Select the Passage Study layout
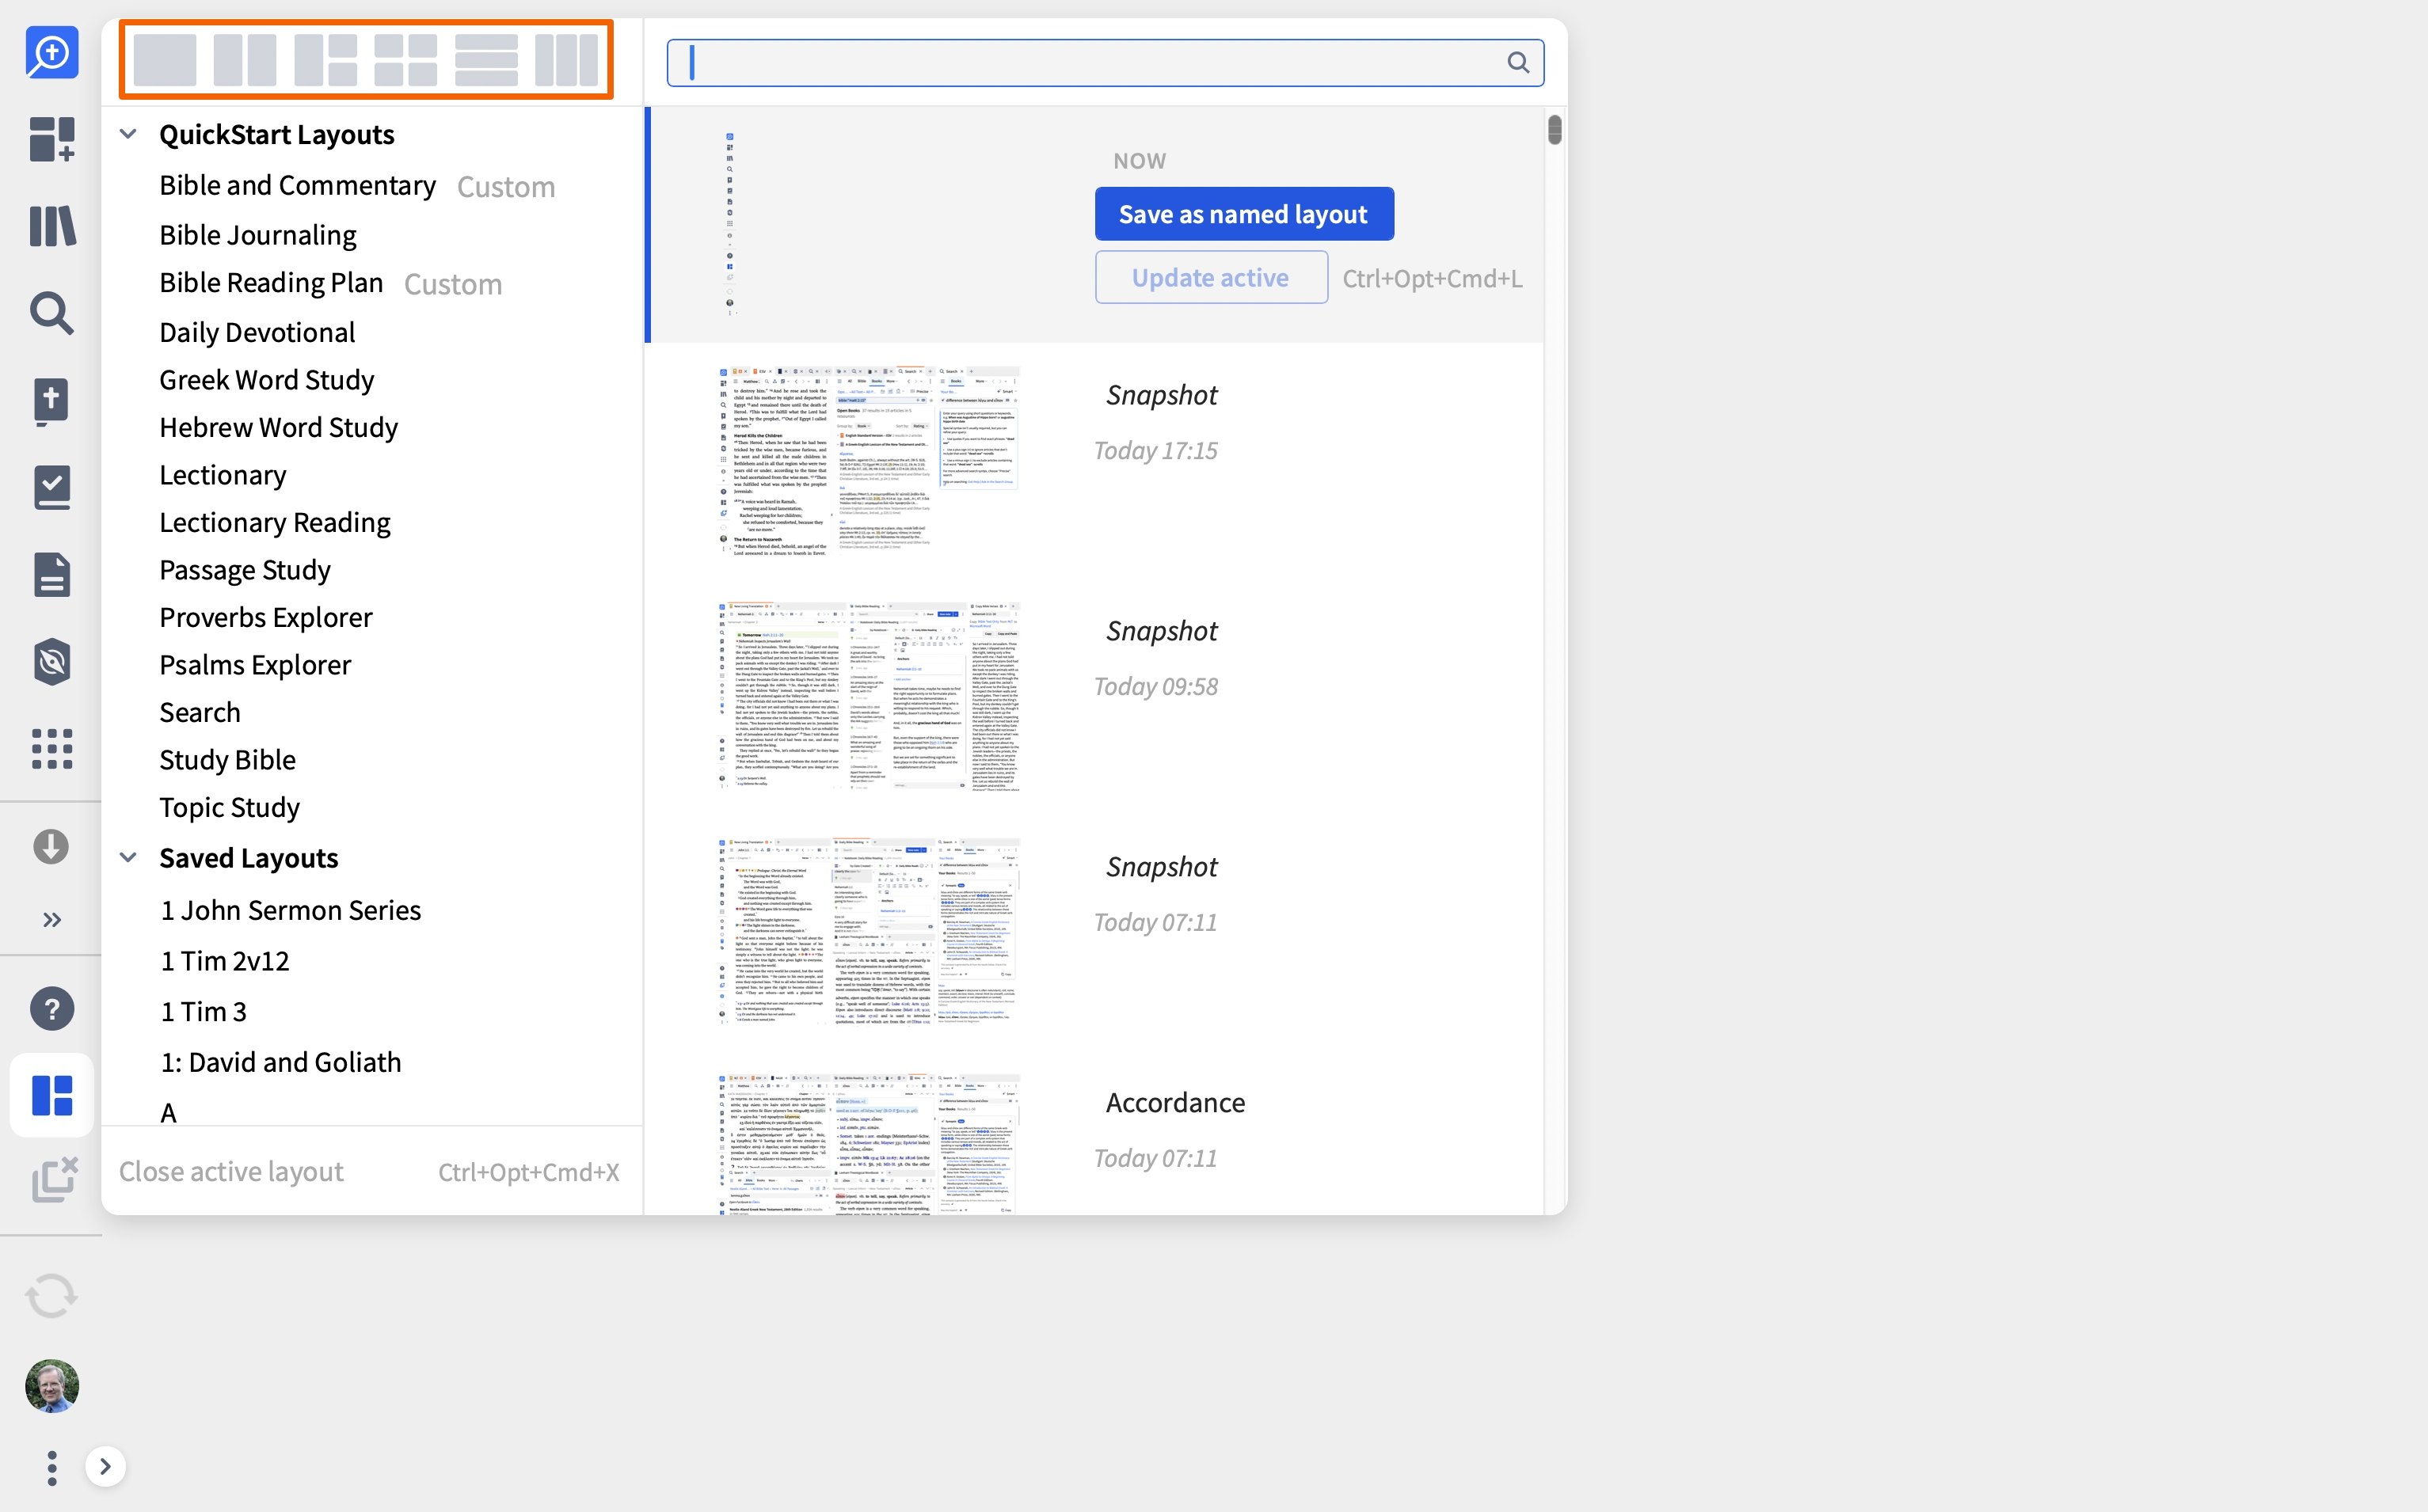Image resolution: width=2428 pixels, height=1512 pixels. 245,570
